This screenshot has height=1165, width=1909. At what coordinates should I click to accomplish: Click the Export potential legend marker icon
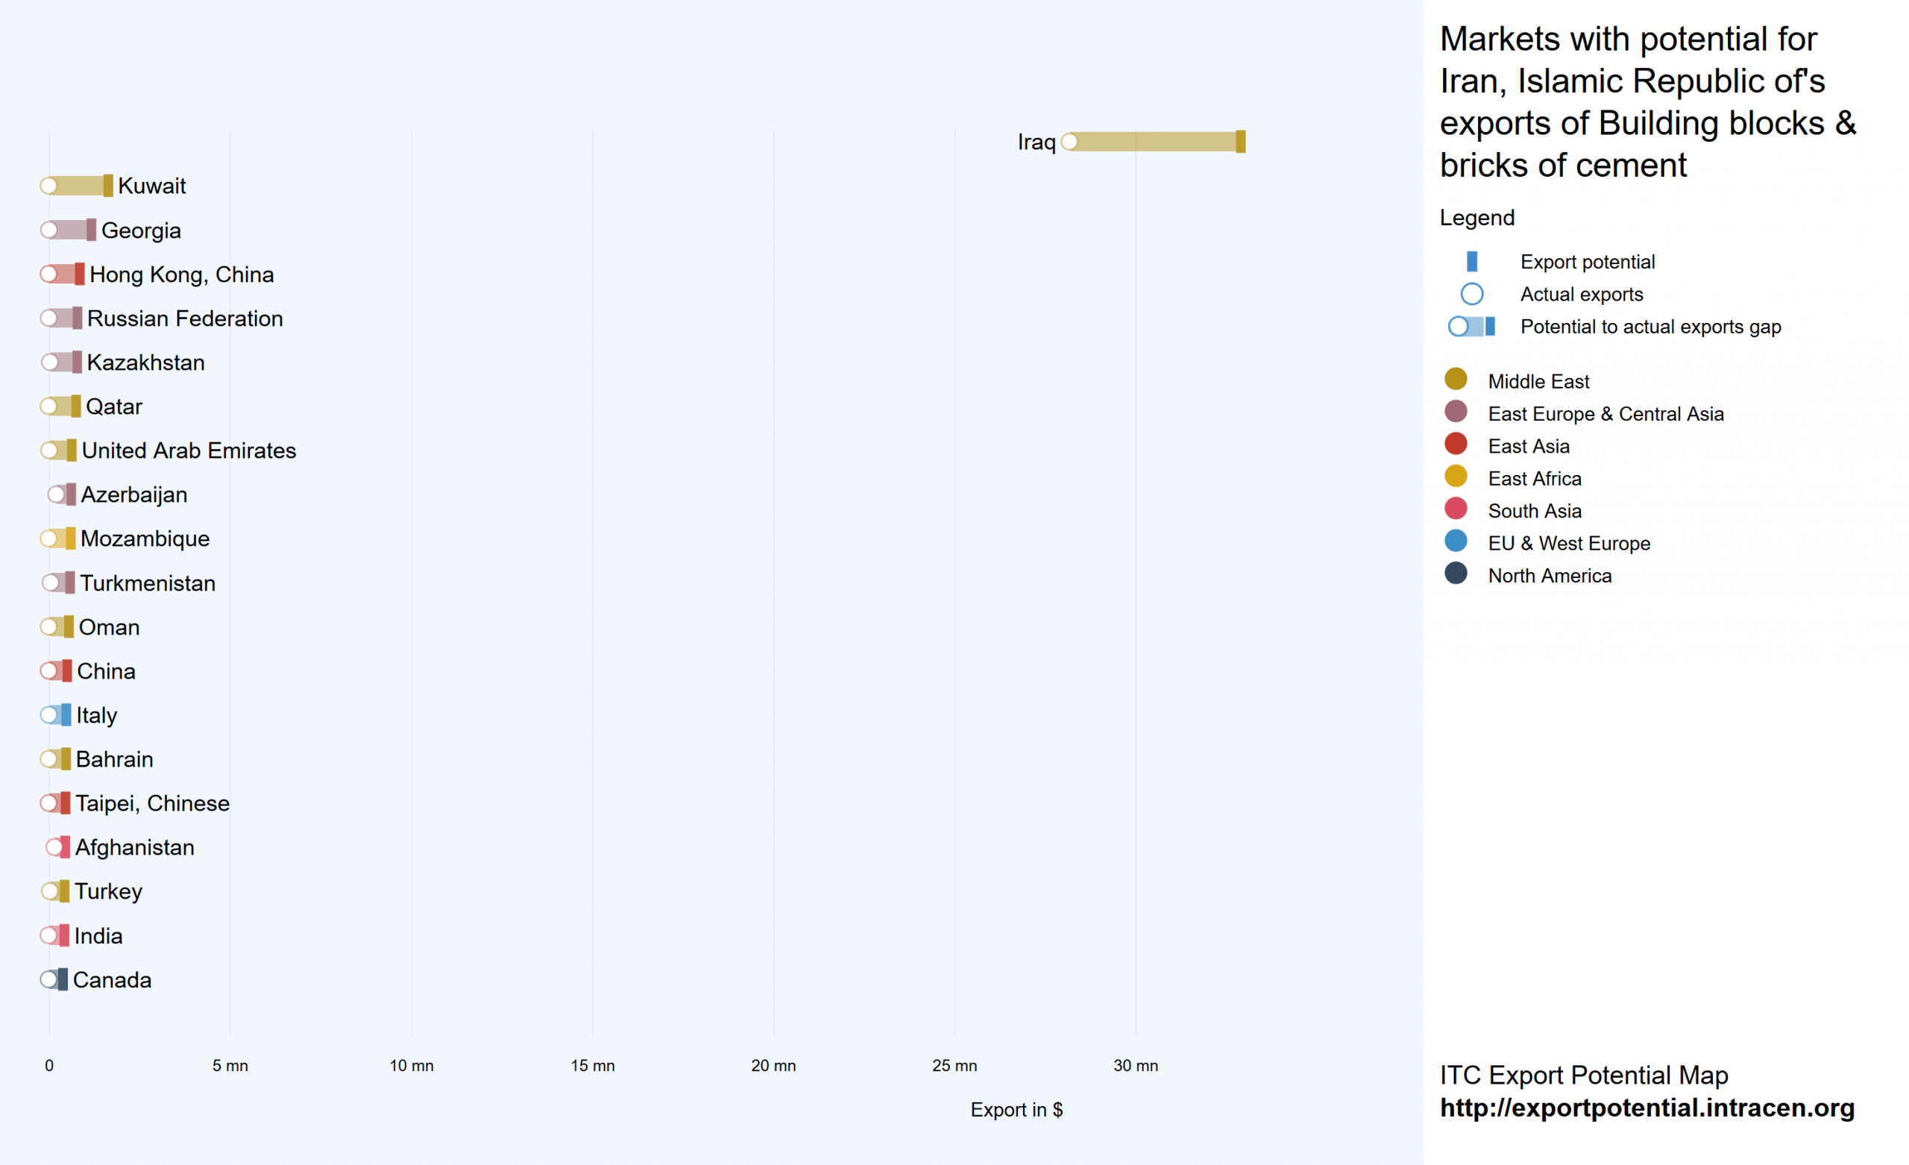[x=1471, y=262]
